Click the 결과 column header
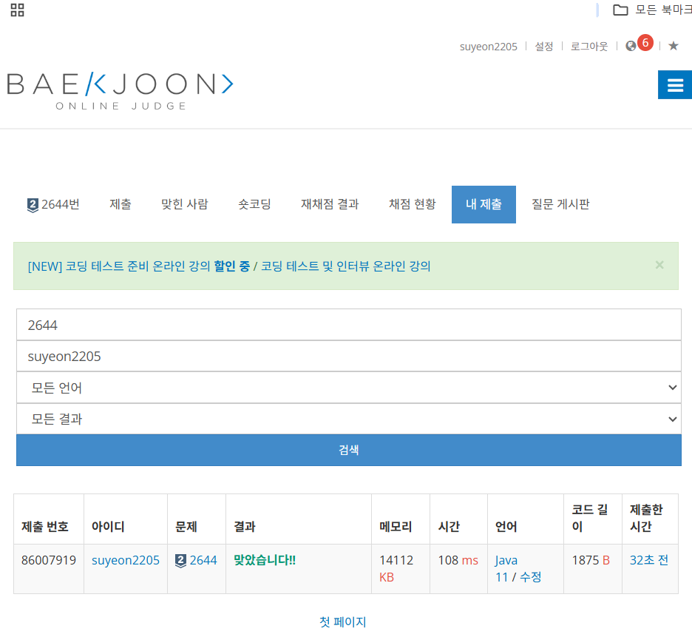This screenshot has height=637, width=692. click(245, 527)
